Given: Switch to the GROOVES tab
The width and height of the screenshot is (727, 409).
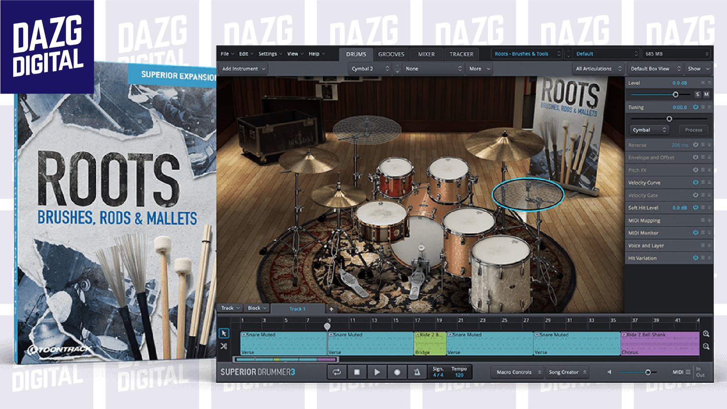Looking at the screenshot, I should pyautogui.click(x=391, y=54).
